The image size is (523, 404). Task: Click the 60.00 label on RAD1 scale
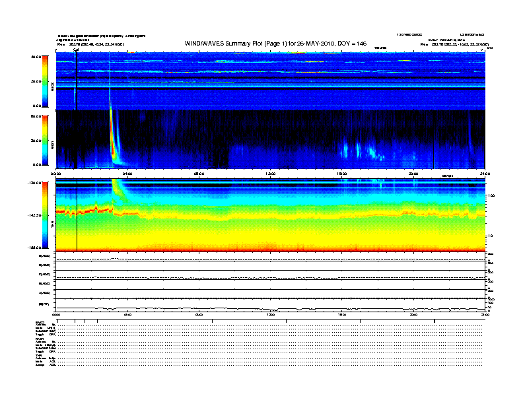tap(36, 116)
